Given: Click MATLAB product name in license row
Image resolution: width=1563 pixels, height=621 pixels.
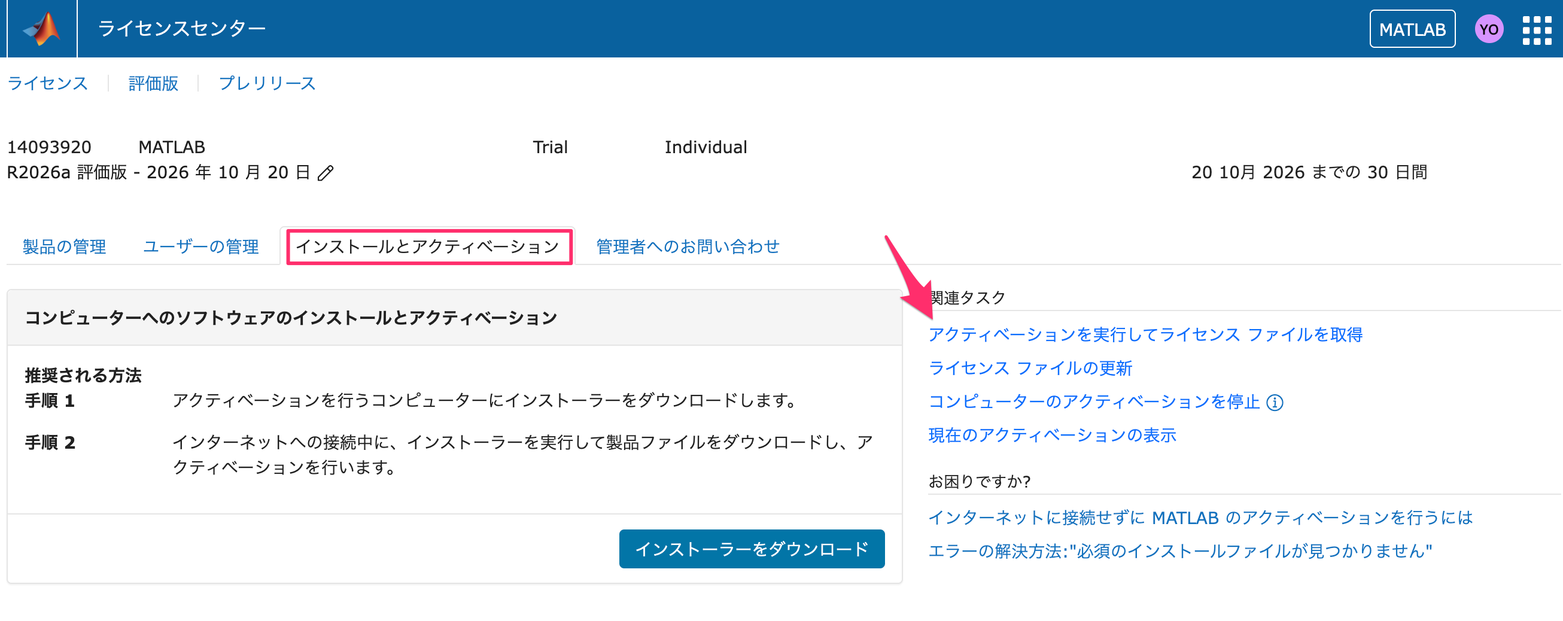Looking at the screenshot, I should coord(171,147).
